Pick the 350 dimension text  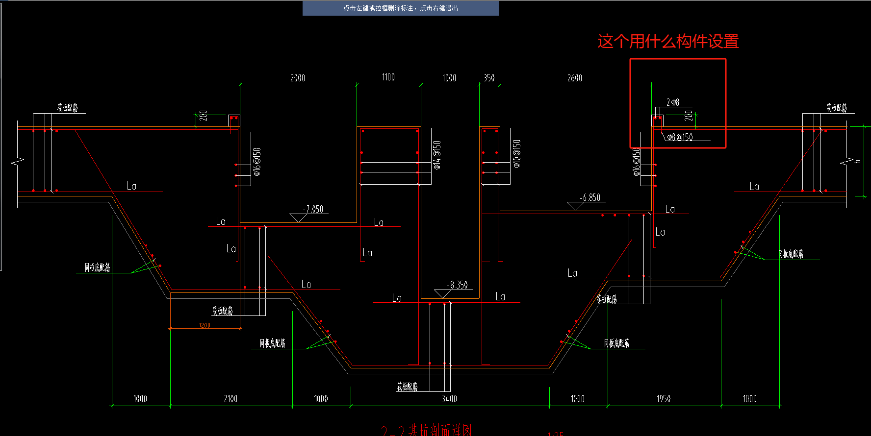point(489,78)
